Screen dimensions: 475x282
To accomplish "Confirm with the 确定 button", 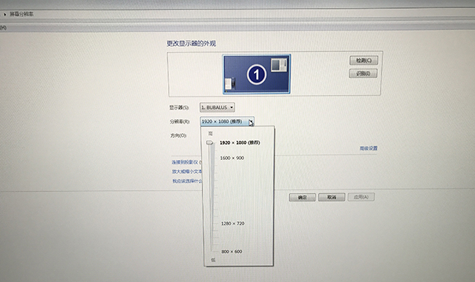I will pyautogui.click(x=303, y=197).
